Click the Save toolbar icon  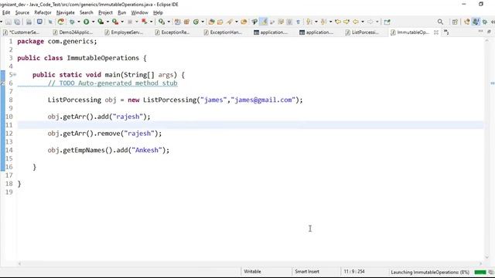tap(9, 22)
